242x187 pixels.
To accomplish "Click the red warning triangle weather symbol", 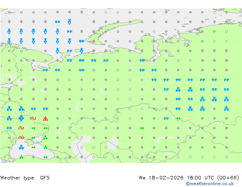I will pos(45,118).
